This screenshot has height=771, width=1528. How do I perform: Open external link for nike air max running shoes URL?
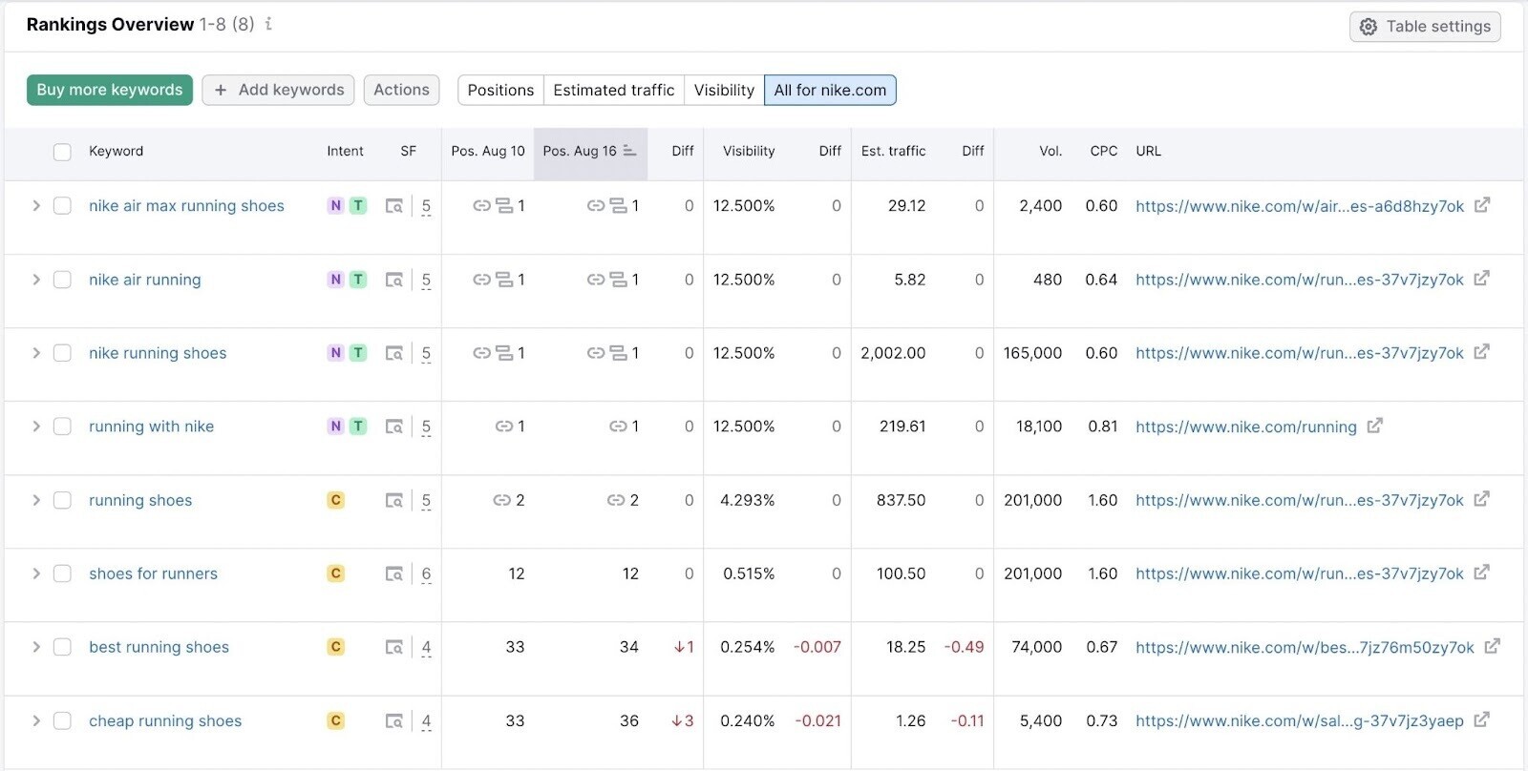pyautogui.click(x=1481, y=205)
